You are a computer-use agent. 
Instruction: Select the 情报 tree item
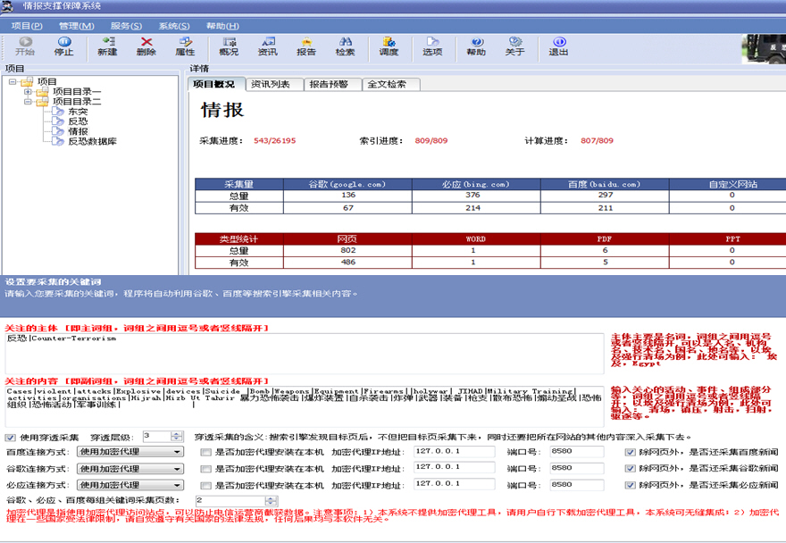tap(78, 131)
